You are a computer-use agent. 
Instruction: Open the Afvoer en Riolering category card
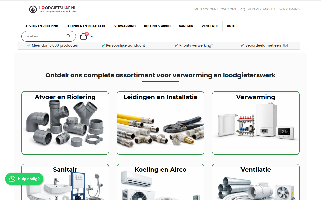65,123
